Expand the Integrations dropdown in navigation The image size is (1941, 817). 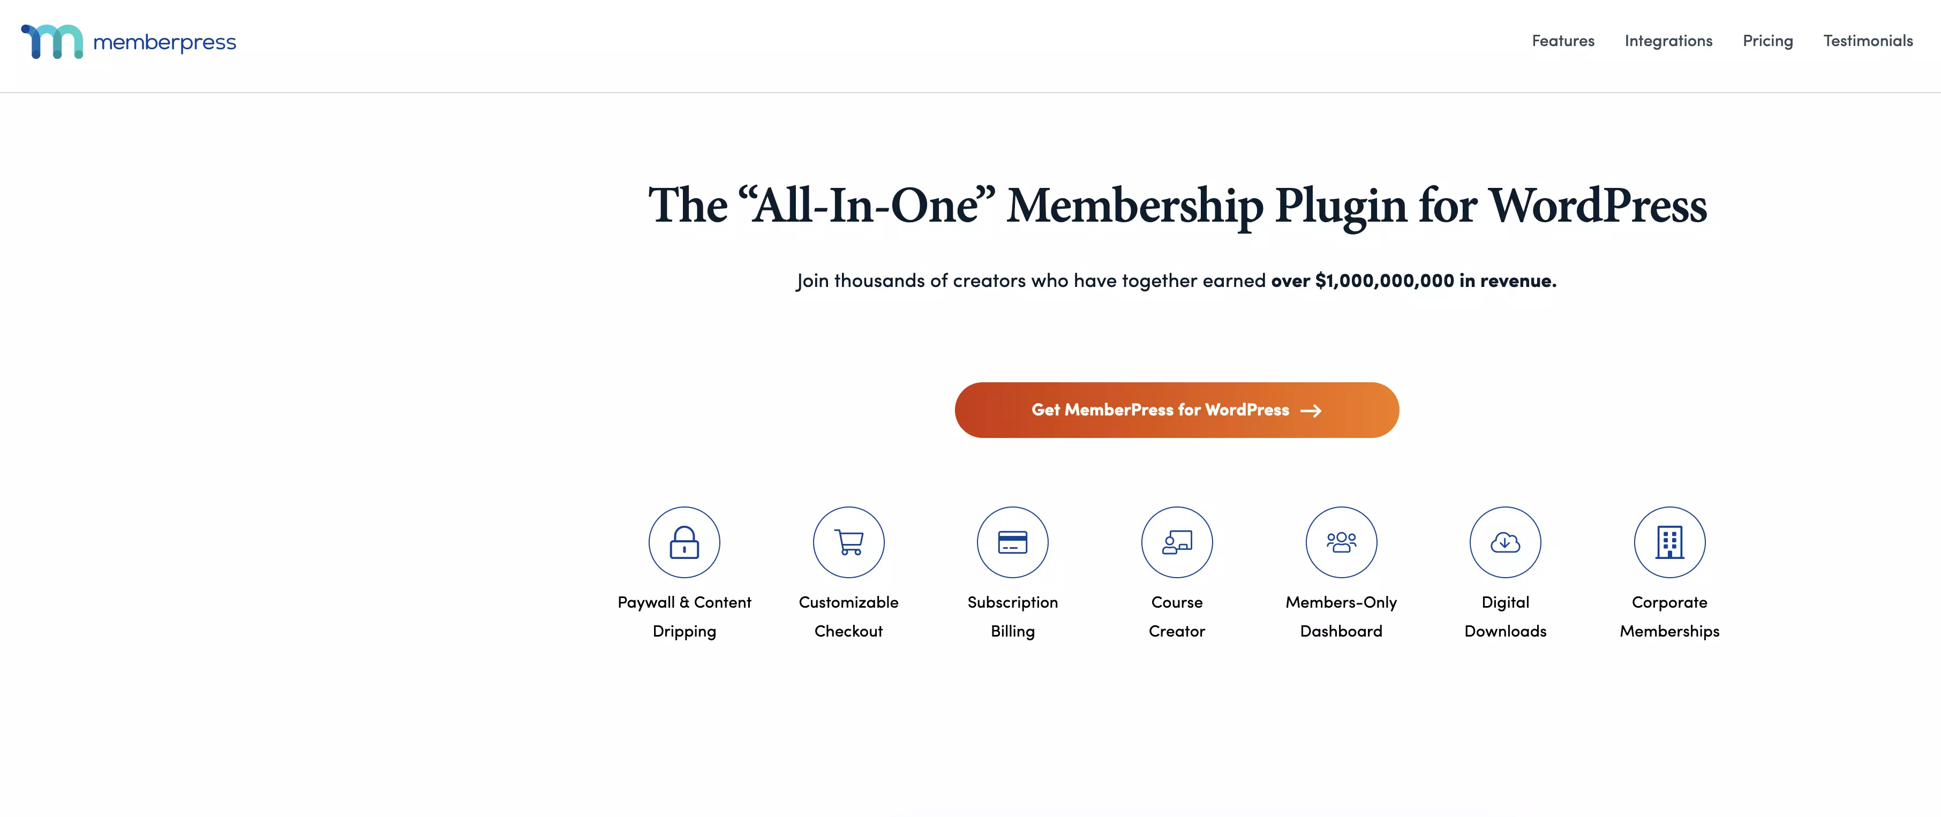point(1670,41)
